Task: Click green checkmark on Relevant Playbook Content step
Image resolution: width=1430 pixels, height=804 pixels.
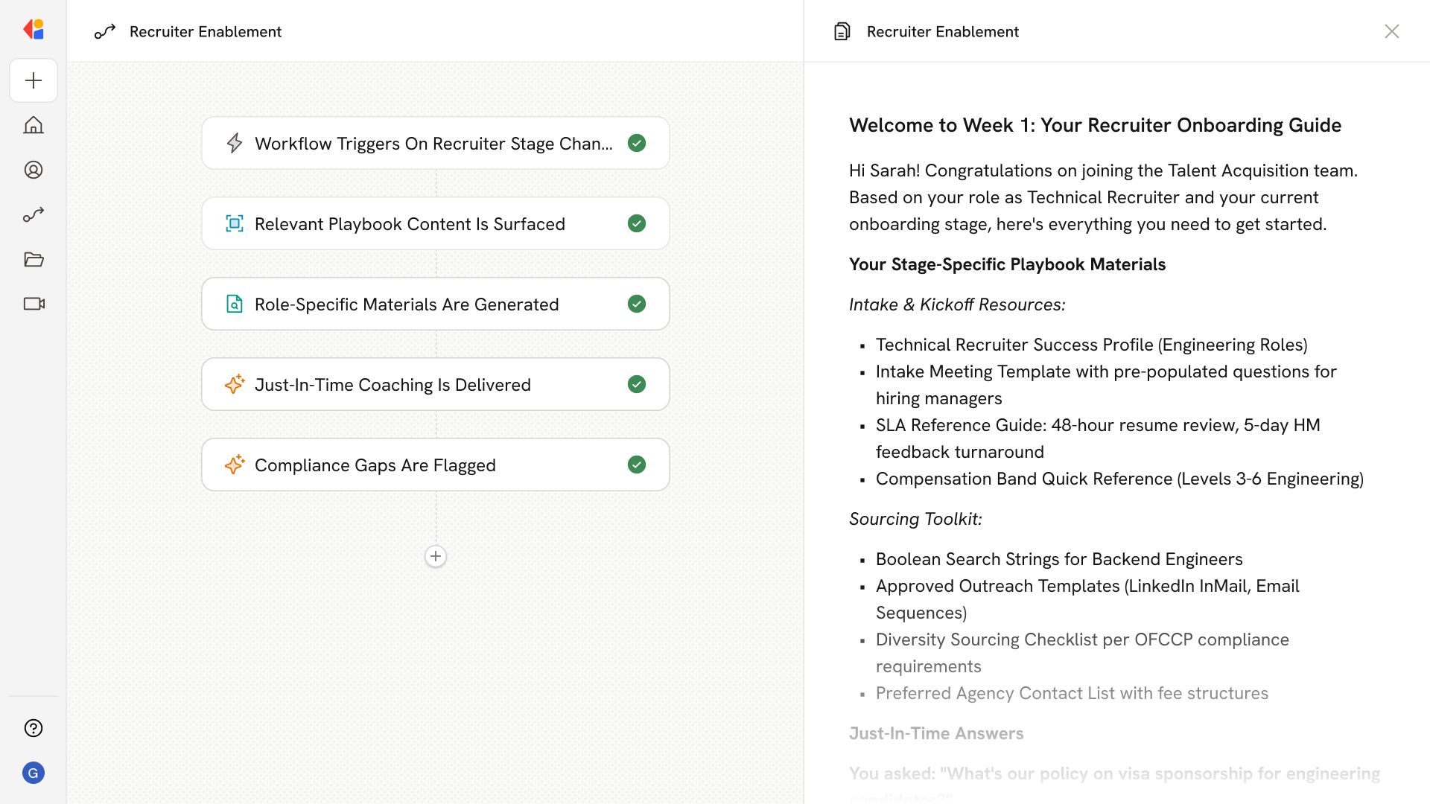Action: pos(637,223)
